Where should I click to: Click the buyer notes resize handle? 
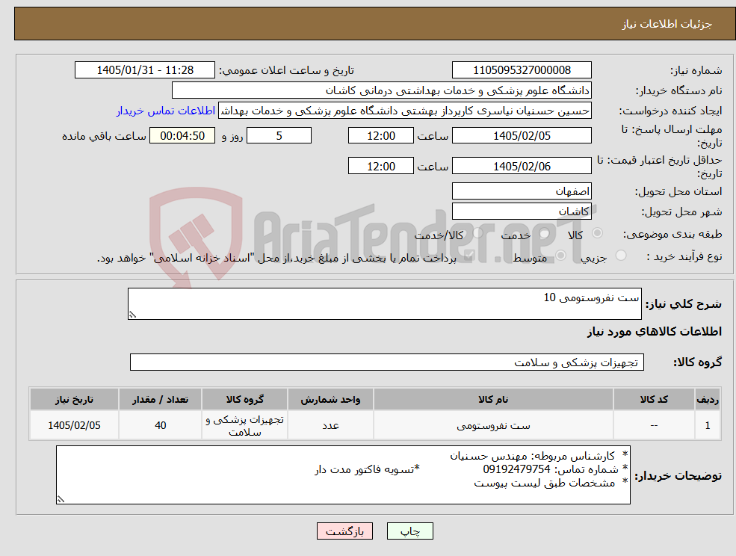click(61, 500)
